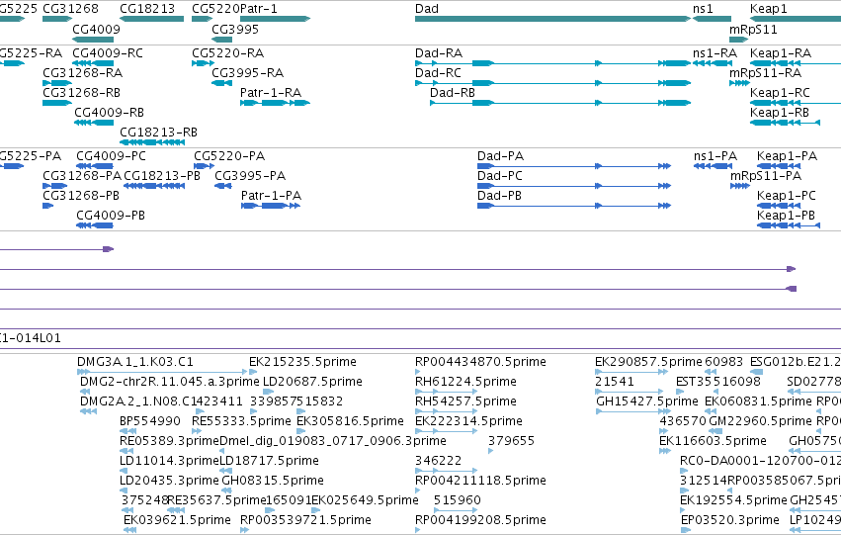The image size is (841, 535).
Task: Select protein CG4009-PC
Action: pos(95,166)
